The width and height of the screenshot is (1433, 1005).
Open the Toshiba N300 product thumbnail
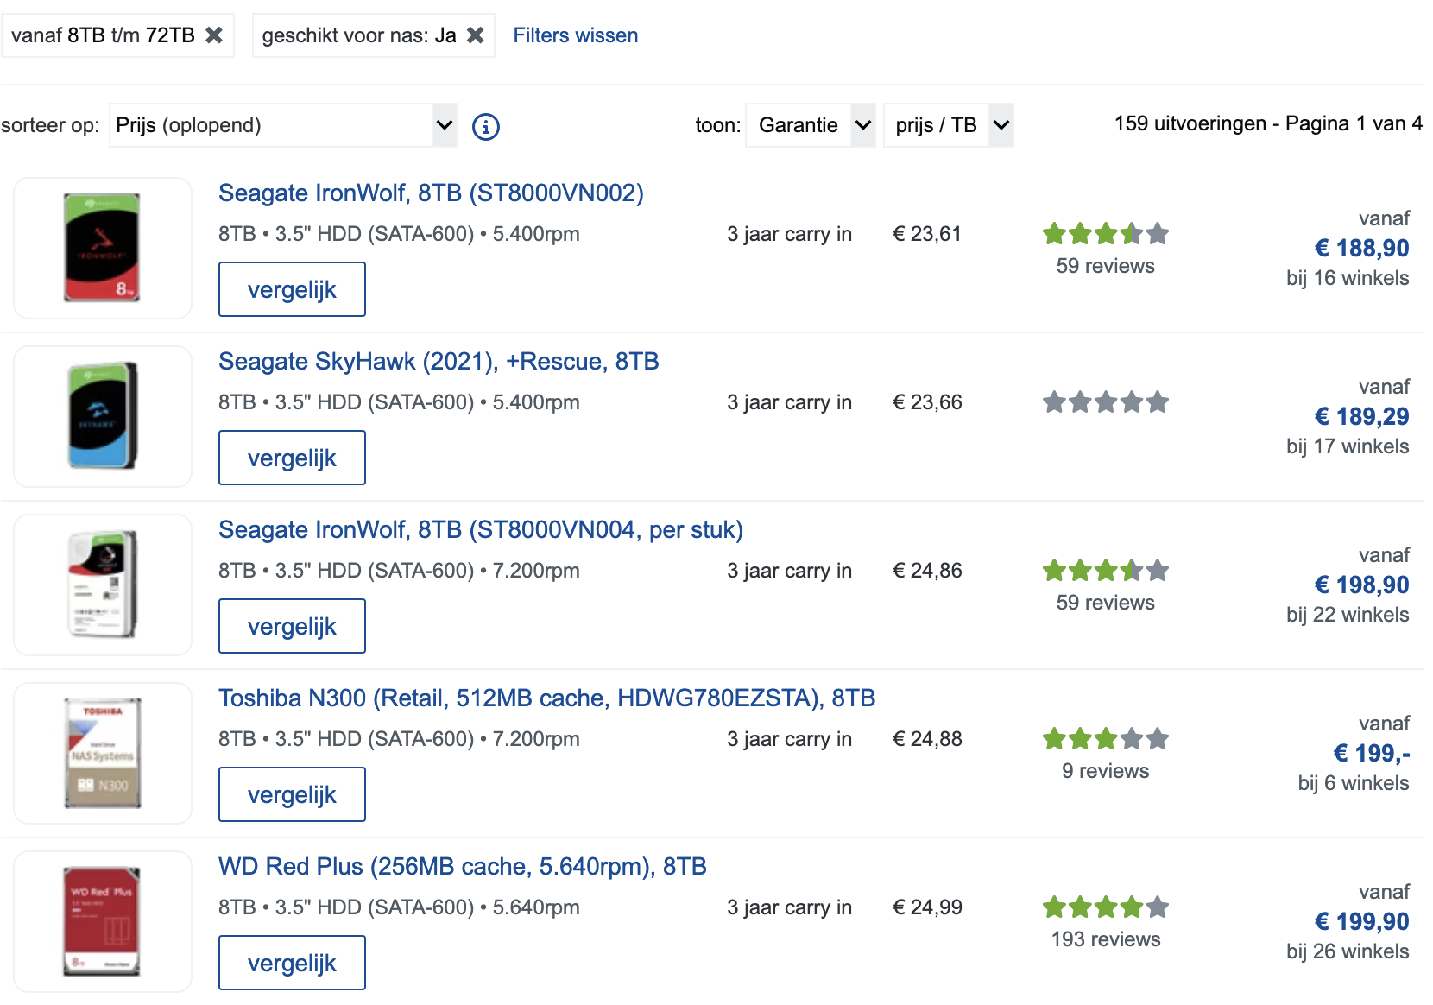[103, 753]
